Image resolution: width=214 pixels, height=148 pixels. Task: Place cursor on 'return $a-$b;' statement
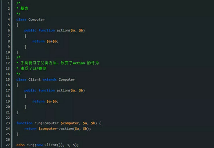(x=45, y=101)
